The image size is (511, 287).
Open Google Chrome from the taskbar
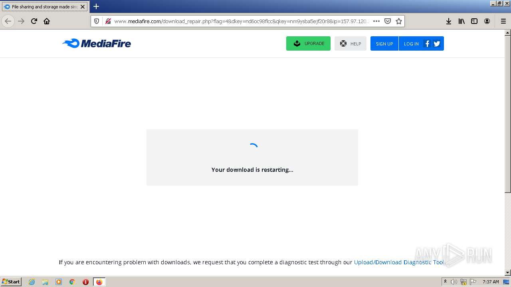[72, 282]
